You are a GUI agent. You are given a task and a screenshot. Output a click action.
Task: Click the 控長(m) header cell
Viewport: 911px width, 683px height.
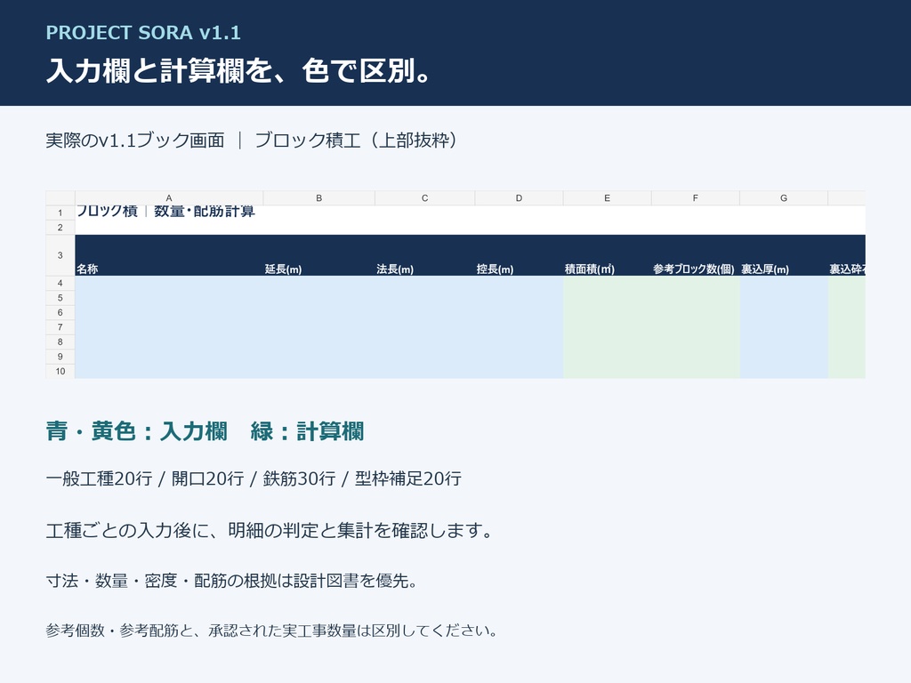click(x=519, y=255)
